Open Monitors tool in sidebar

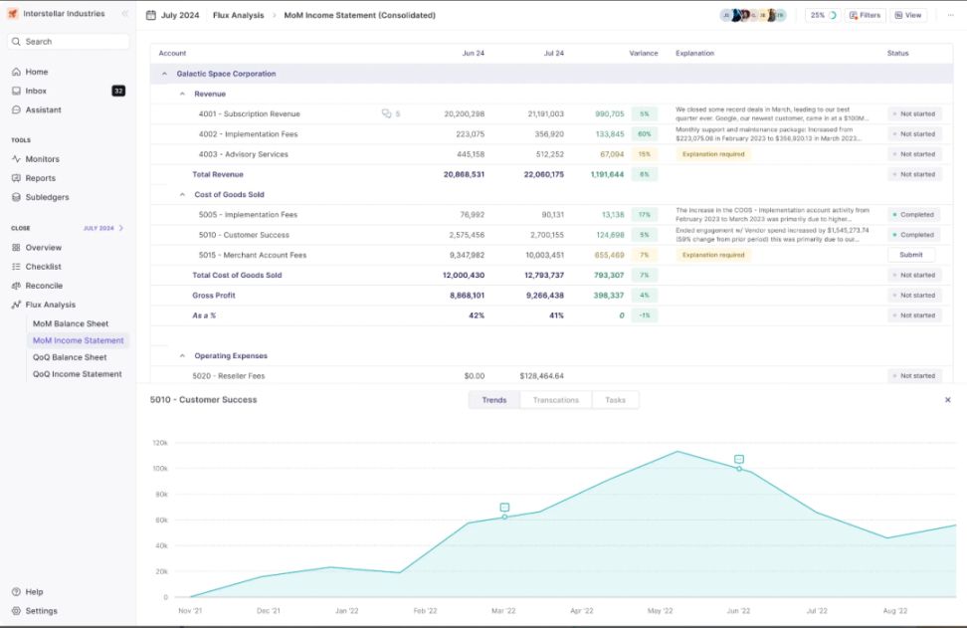click(42, 159)
